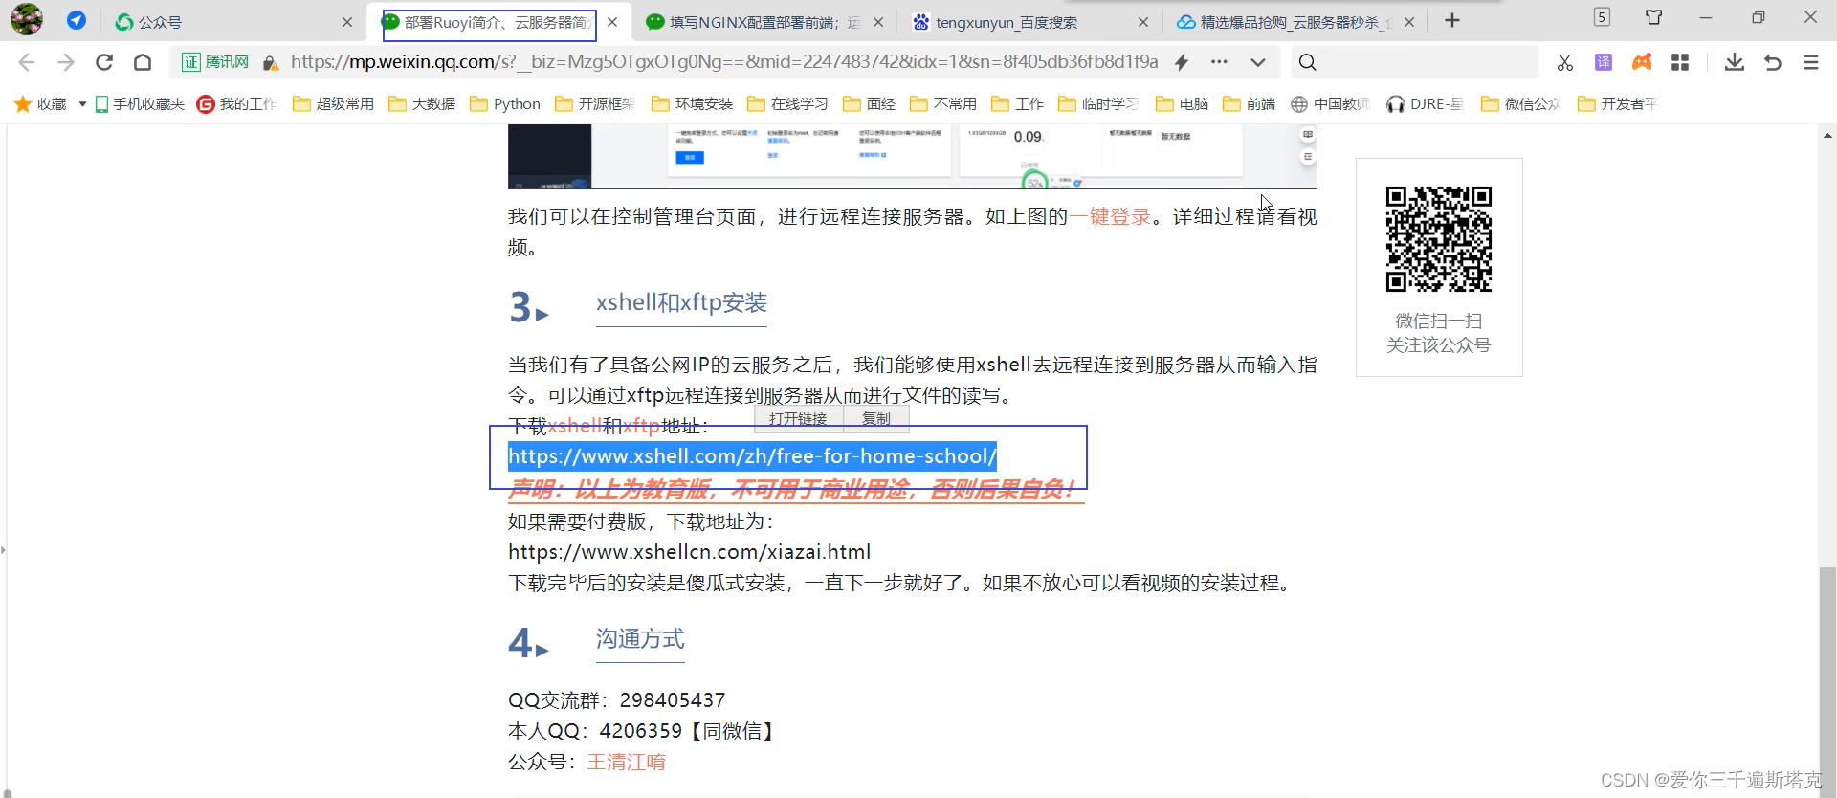Open the three-dots address bar menu
The image size is (1837, 798).
(1219, 62)
